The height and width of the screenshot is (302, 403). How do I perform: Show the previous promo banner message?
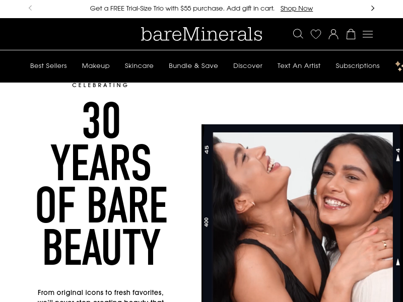coord(30,8)
